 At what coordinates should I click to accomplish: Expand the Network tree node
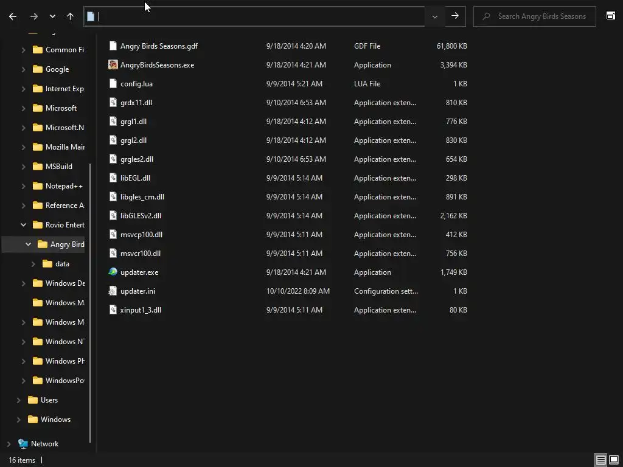coord(9,443)
